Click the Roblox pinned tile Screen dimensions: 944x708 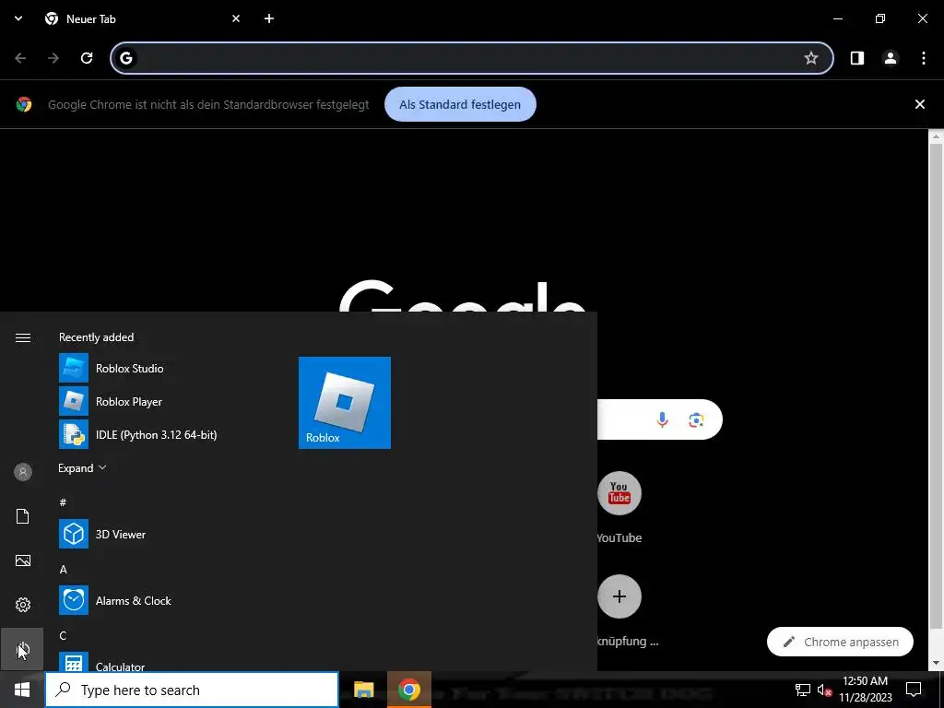point(345,403)
